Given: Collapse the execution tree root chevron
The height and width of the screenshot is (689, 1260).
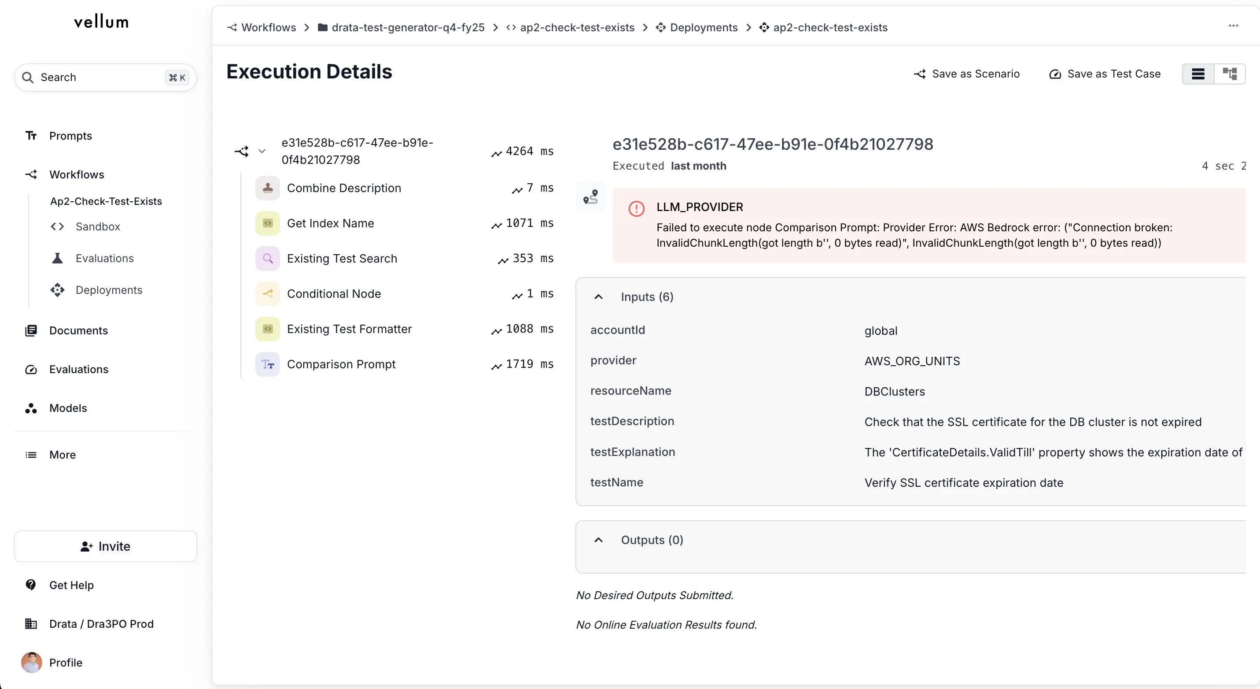Looking at the screenshot, I should pos(262,151).
